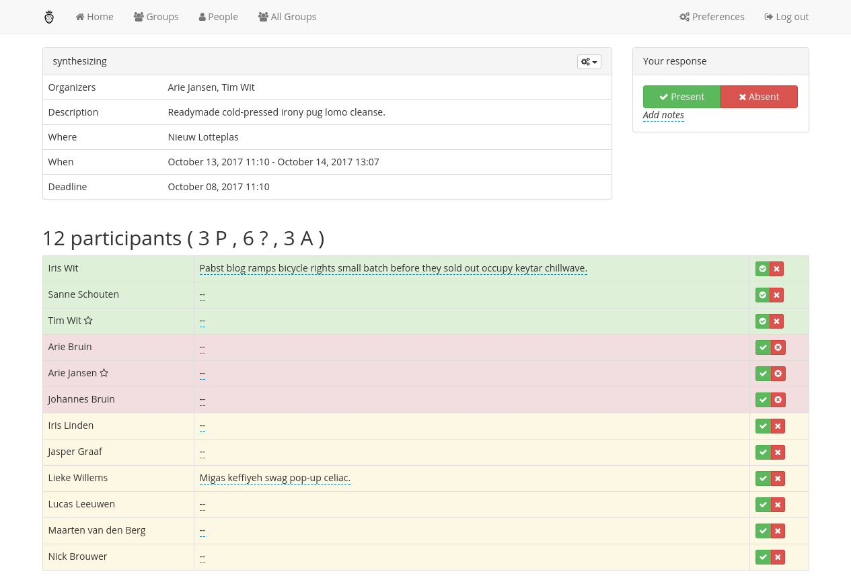Open the event settings gear dropdown
The width and height of the screenshot is (851, 584).
[589, 62]
